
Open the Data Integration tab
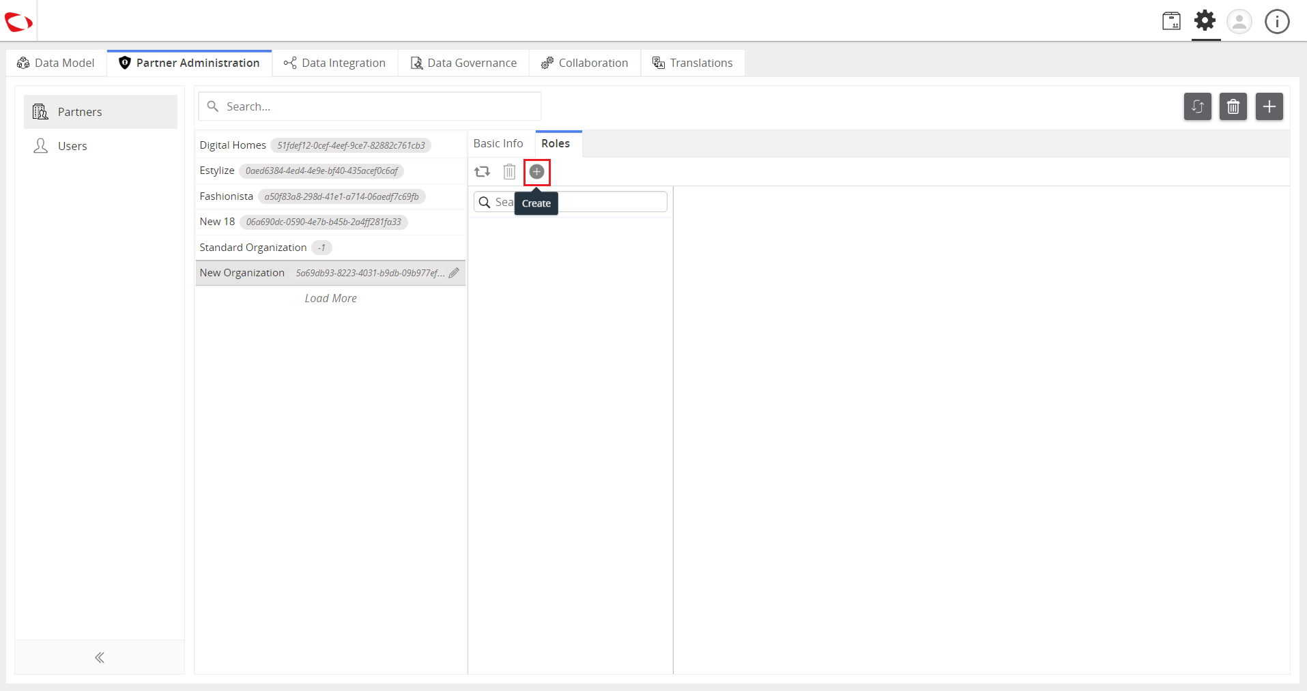point(334,63)
